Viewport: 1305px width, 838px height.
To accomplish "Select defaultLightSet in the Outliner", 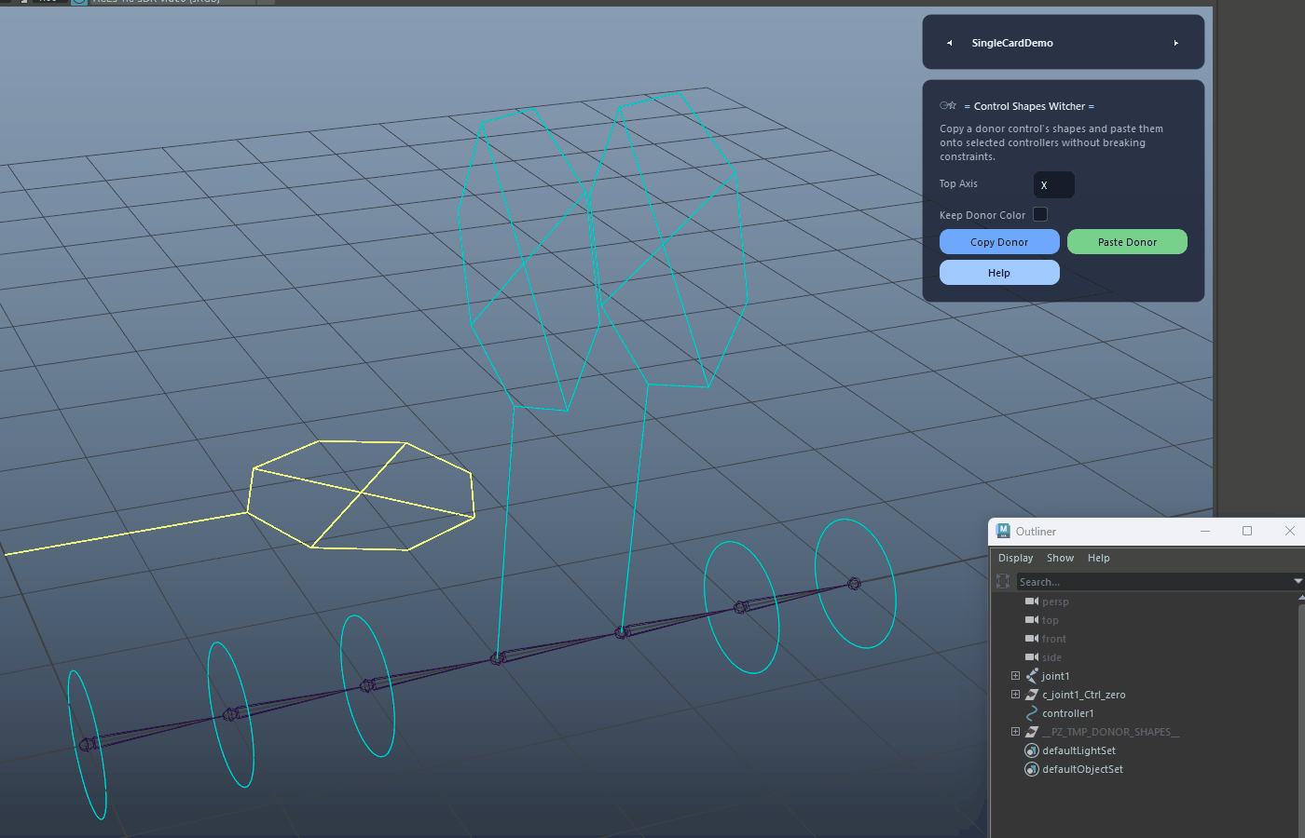I will [1079, 750].
